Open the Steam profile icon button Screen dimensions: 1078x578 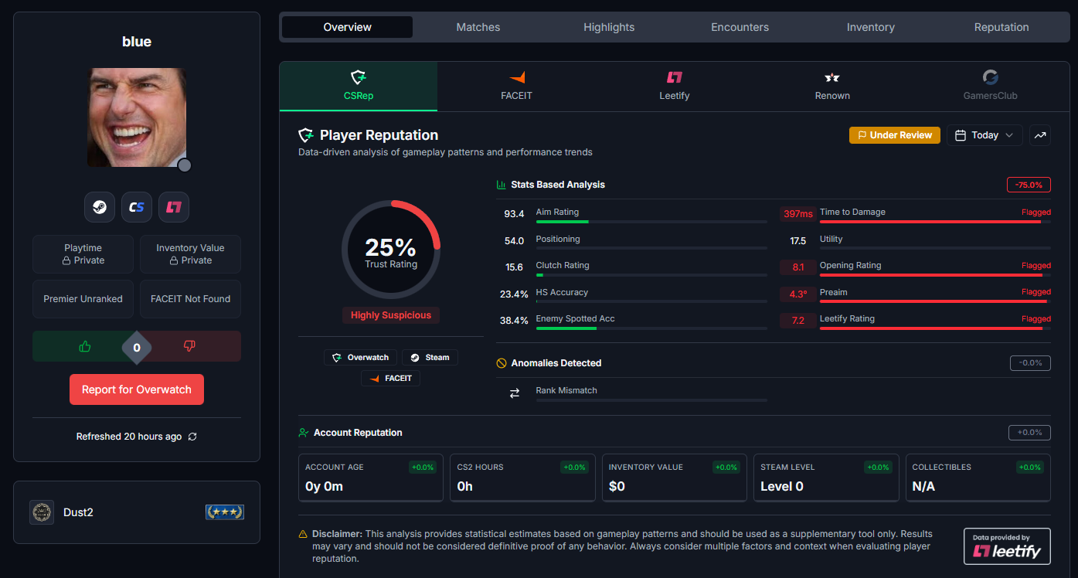[100, 207]
